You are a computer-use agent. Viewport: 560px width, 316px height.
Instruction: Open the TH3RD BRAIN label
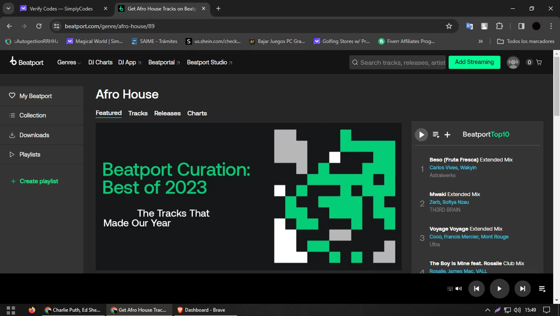(445, 210)
